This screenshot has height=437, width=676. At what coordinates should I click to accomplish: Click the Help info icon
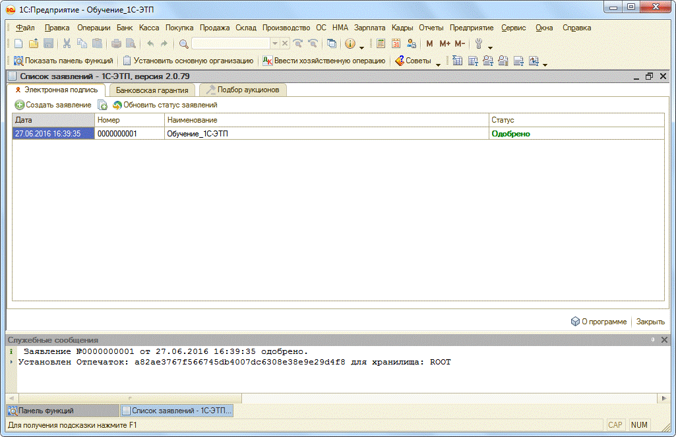click(x=350, y=44)
